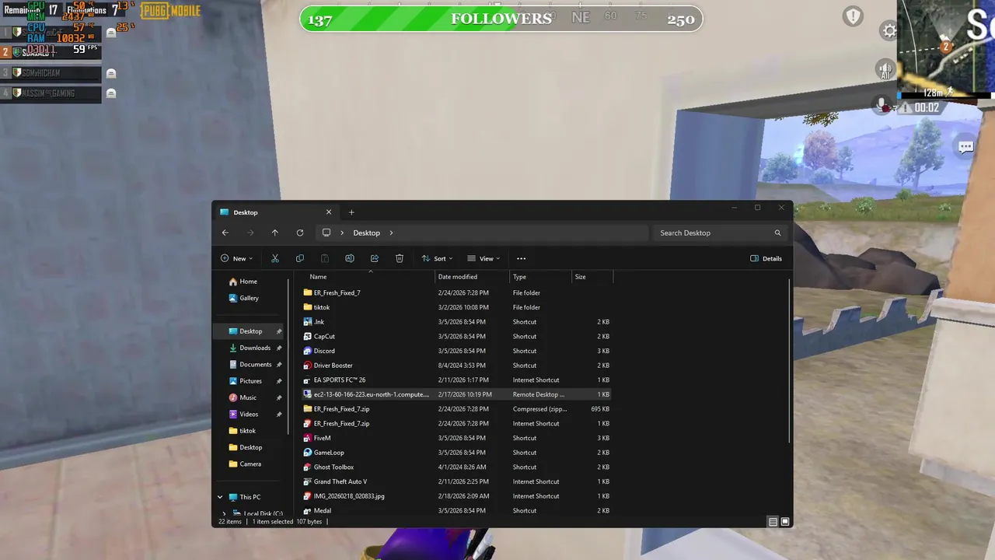
Task: Delete the selected file with trash icon
Action: click(400, 258)
